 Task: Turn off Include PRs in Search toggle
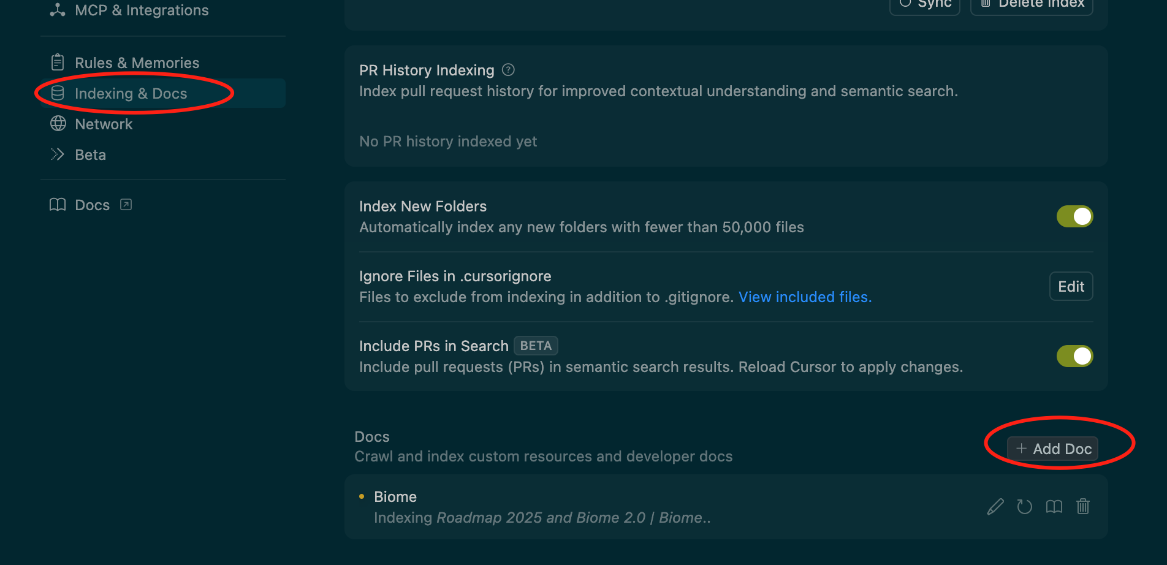pos(1074,356)
